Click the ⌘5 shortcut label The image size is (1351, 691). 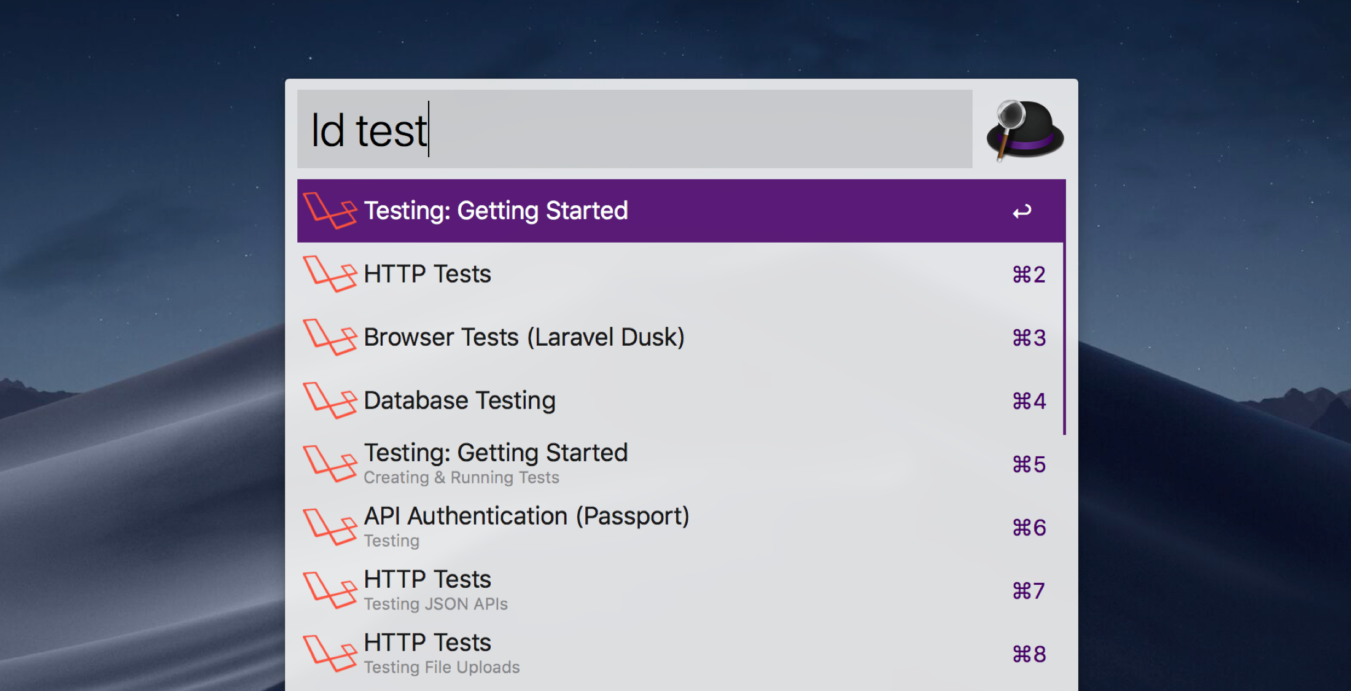[x=1029, y=464]
